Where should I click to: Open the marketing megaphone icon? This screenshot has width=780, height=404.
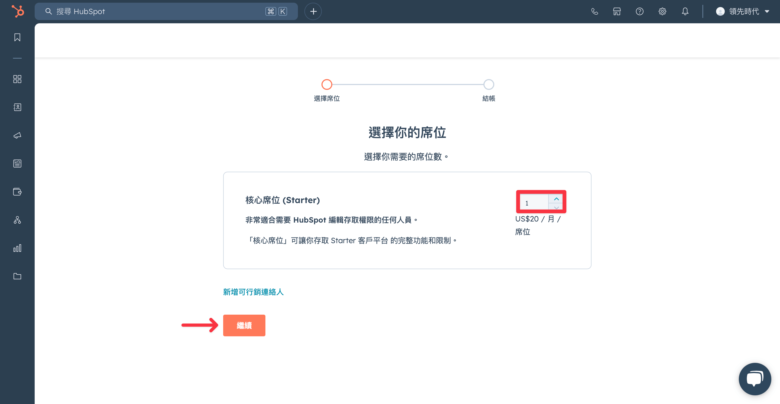click(17, 135)
